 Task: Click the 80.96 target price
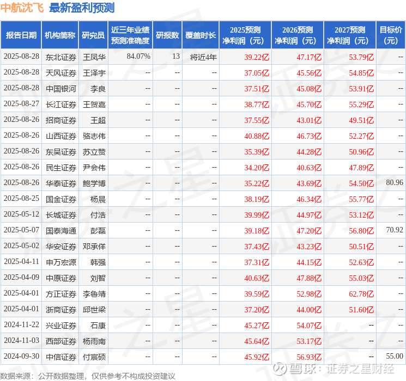395,182
